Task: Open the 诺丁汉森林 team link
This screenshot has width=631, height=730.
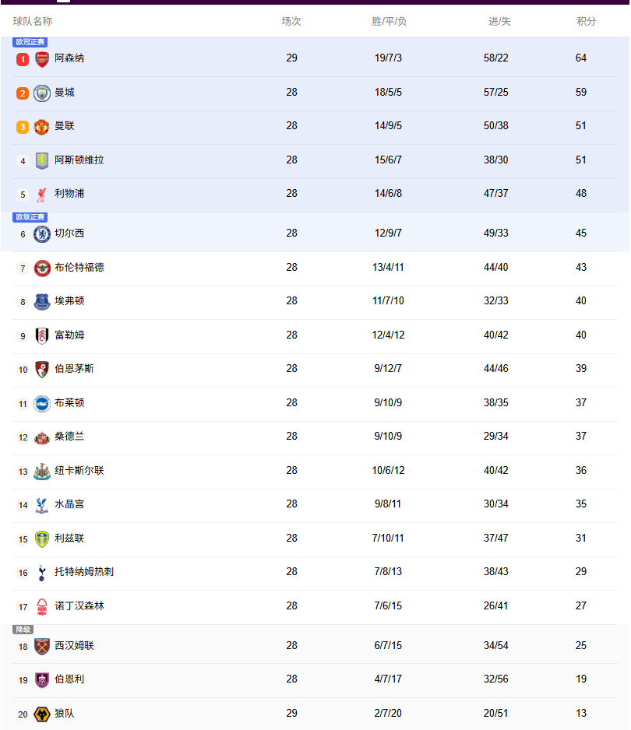Action: (79, 606)
